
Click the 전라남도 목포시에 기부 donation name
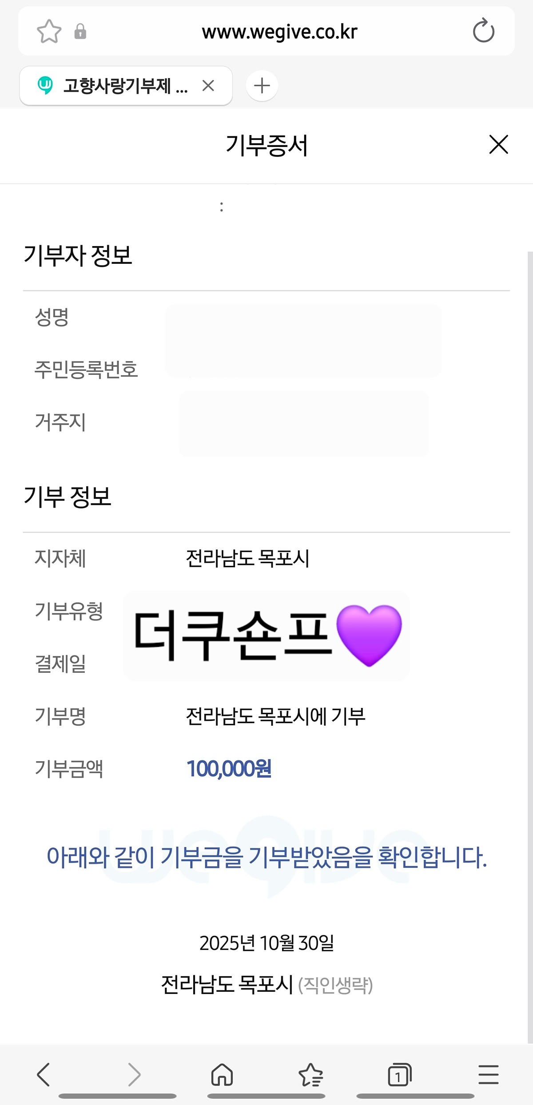click(275, 716)
